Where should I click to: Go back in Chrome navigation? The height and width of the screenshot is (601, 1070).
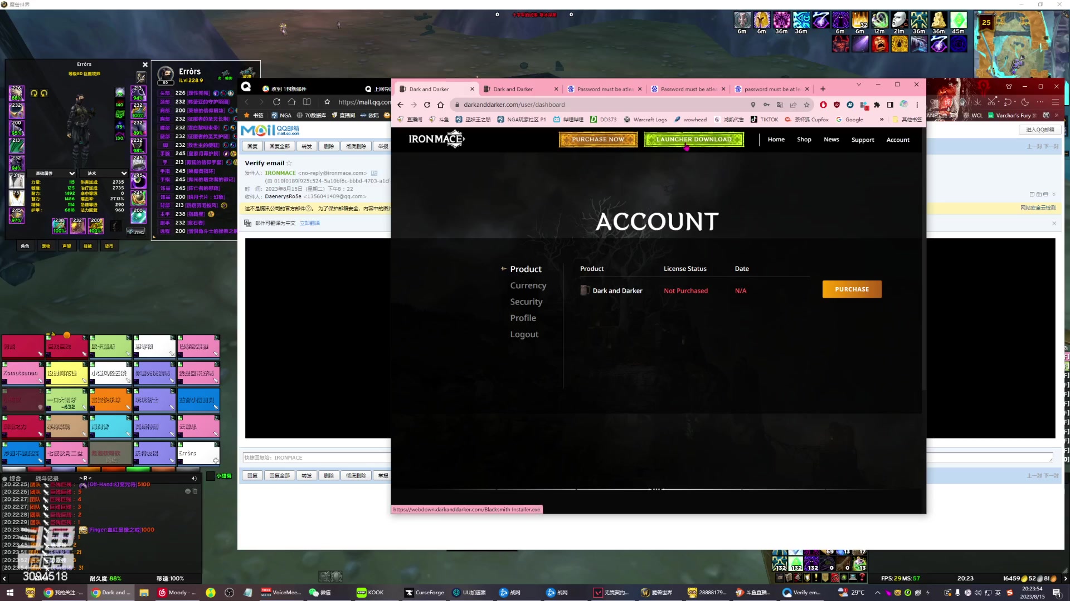click(400, 105)
